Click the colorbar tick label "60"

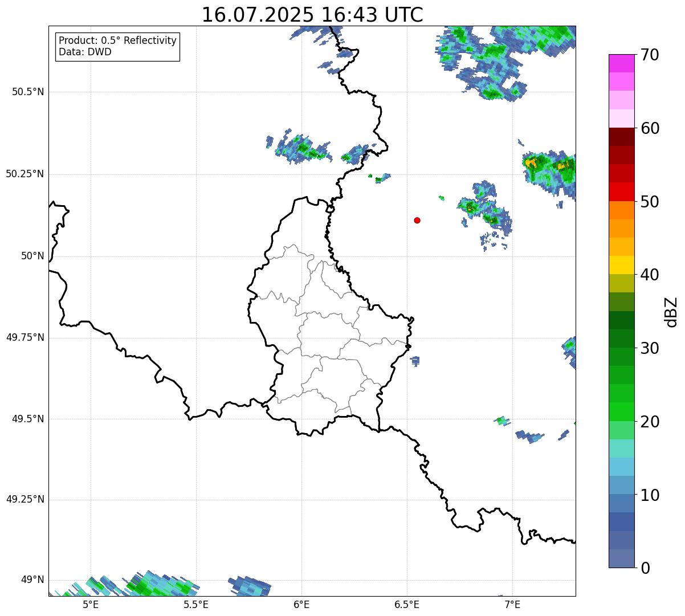[x=650, y=128]
